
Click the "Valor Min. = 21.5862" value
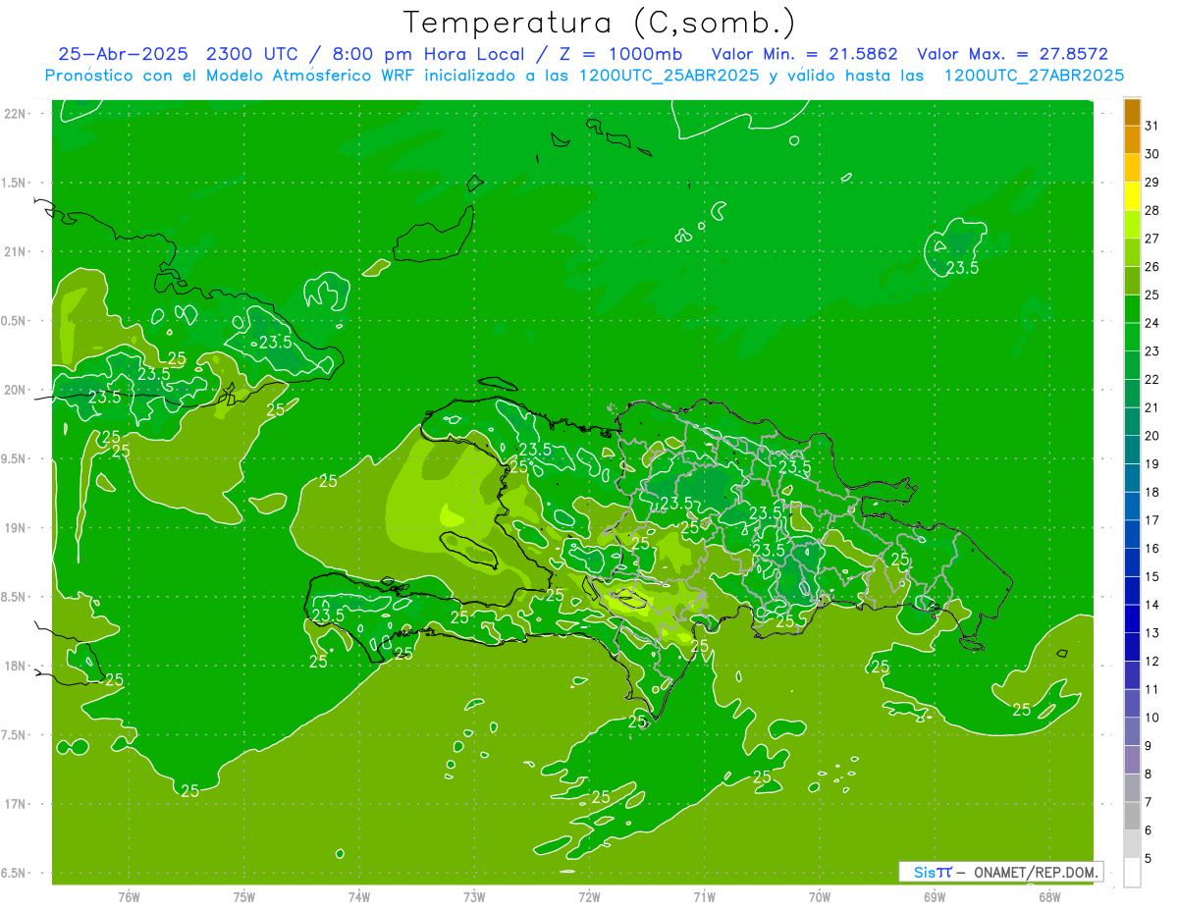(804, 54)
